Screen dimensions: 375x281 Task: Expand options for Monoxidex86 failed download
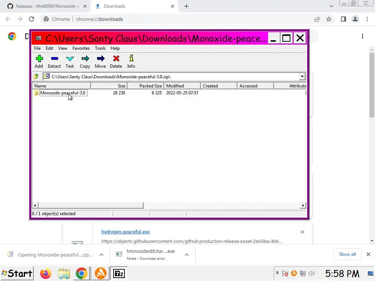[187, 255]
